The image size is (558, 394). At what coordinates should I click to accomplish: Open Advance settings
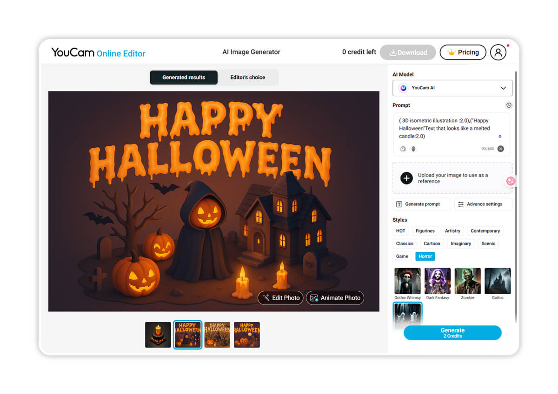(483, 204)
